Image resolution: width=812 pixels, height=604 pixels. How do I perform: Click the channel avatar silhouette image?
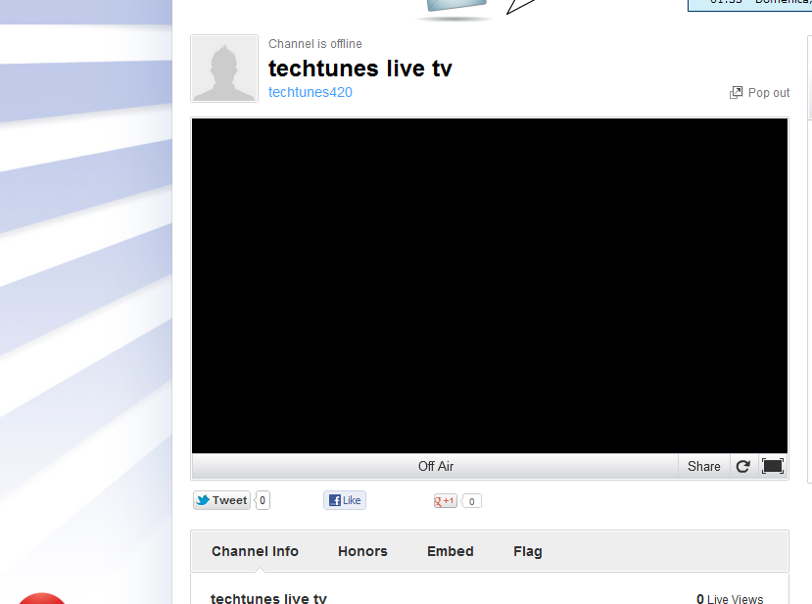pyautogui.click(x=224, y=69)
